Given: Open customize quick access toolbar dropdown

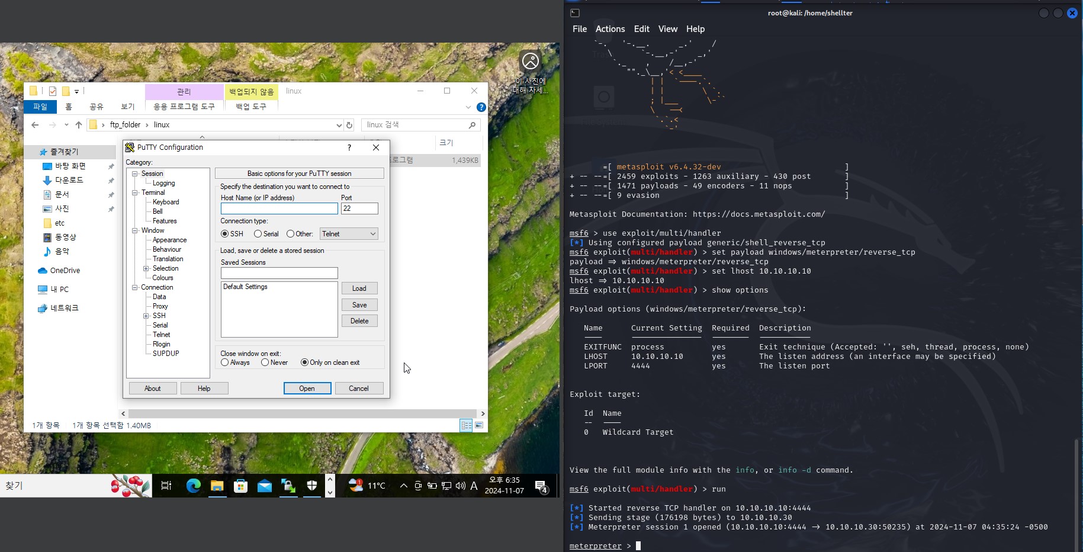Looking at the screenshot, I should coord(76,92).
